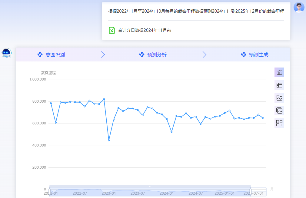Click the 载客里程 y-axis title

point(48,73)
